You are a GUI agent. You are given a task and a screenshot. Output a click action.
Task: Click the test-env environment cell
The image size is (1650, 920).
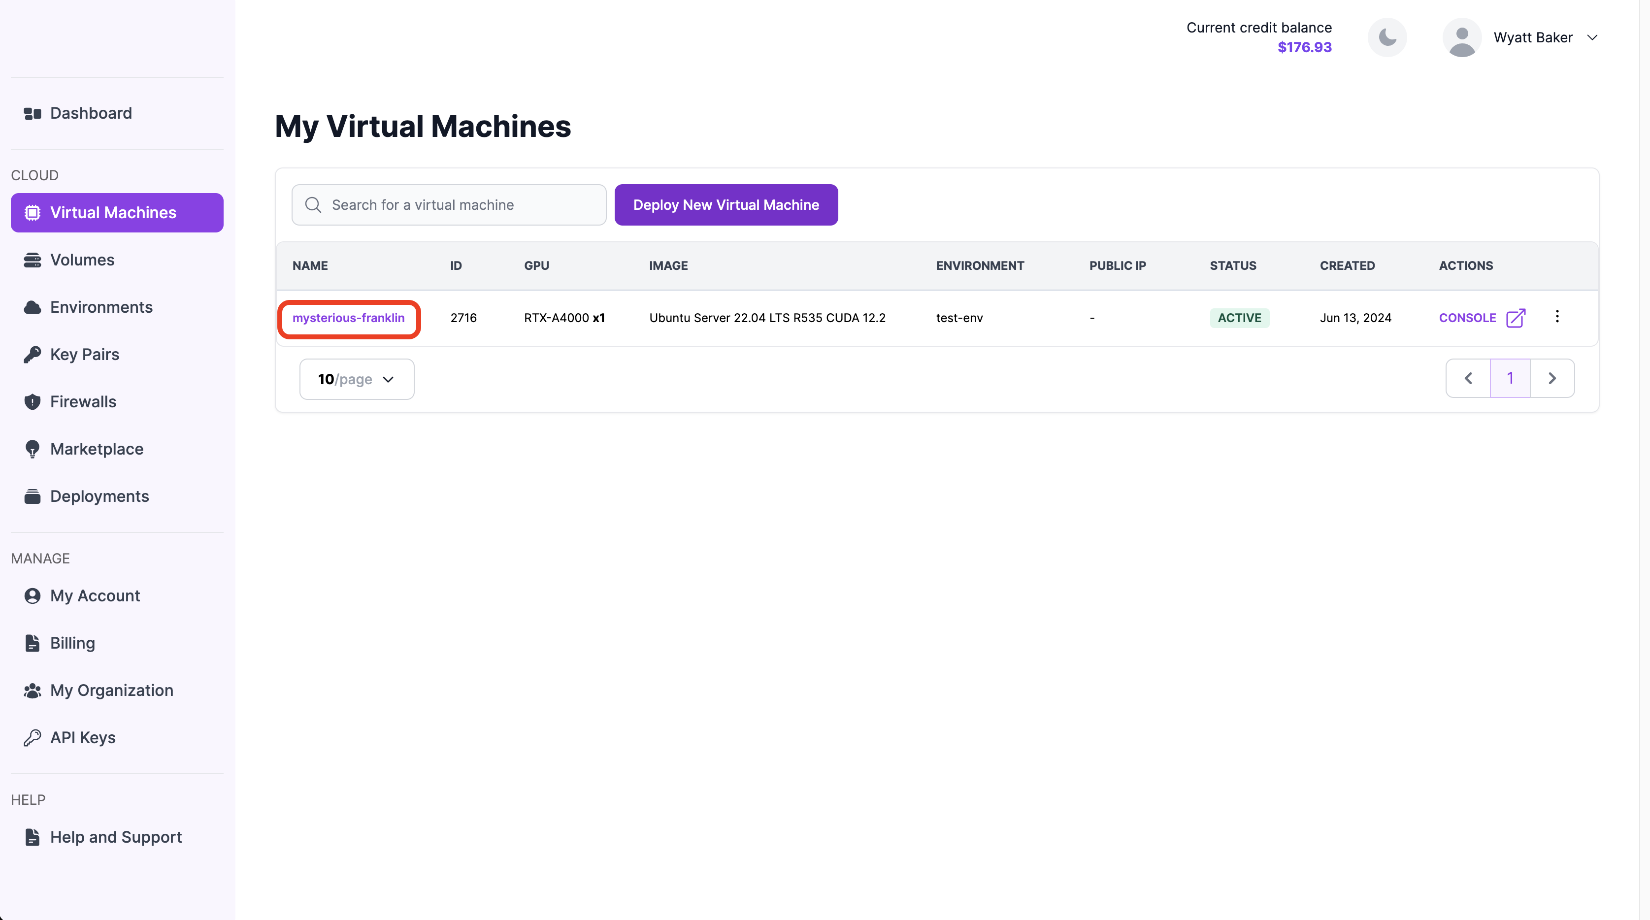(959, 319)
